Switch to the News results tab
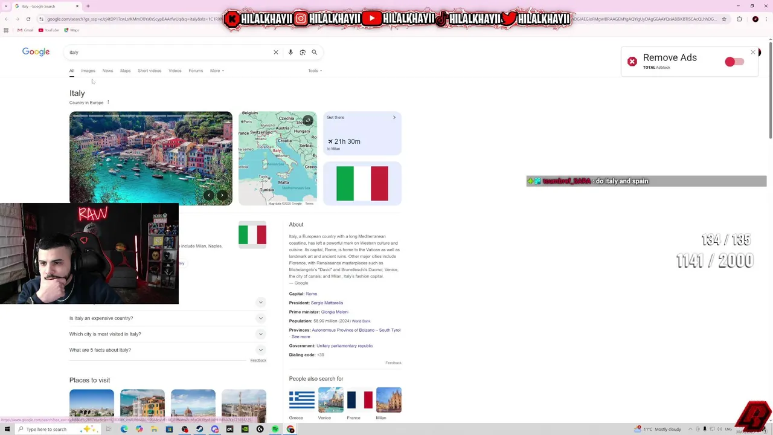 (107, 71)
